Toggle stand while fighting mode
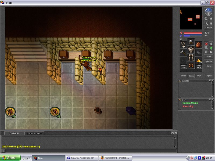This screenshot has height=161, width=215. (211, 44)
